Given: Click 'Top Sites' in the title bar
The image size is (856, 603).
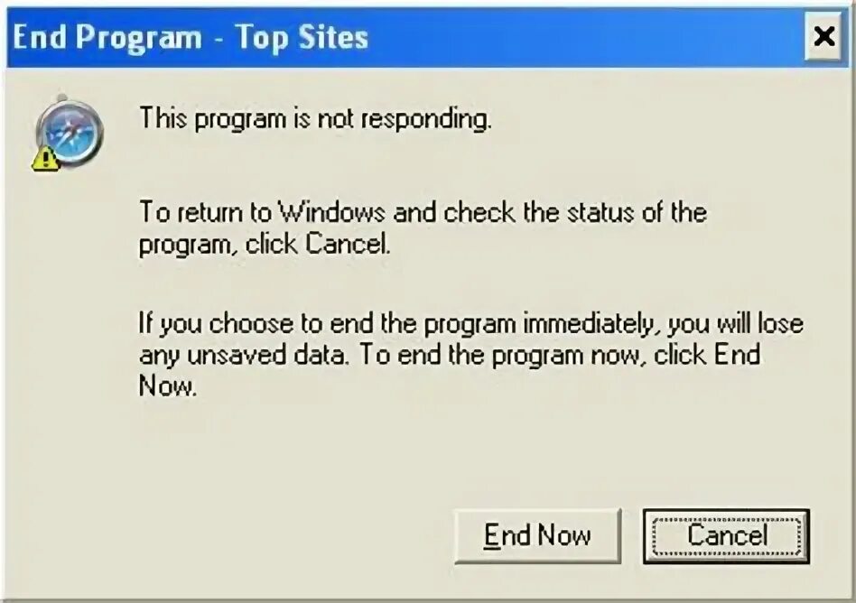Looking at the screenshot, I should point(302,38).
